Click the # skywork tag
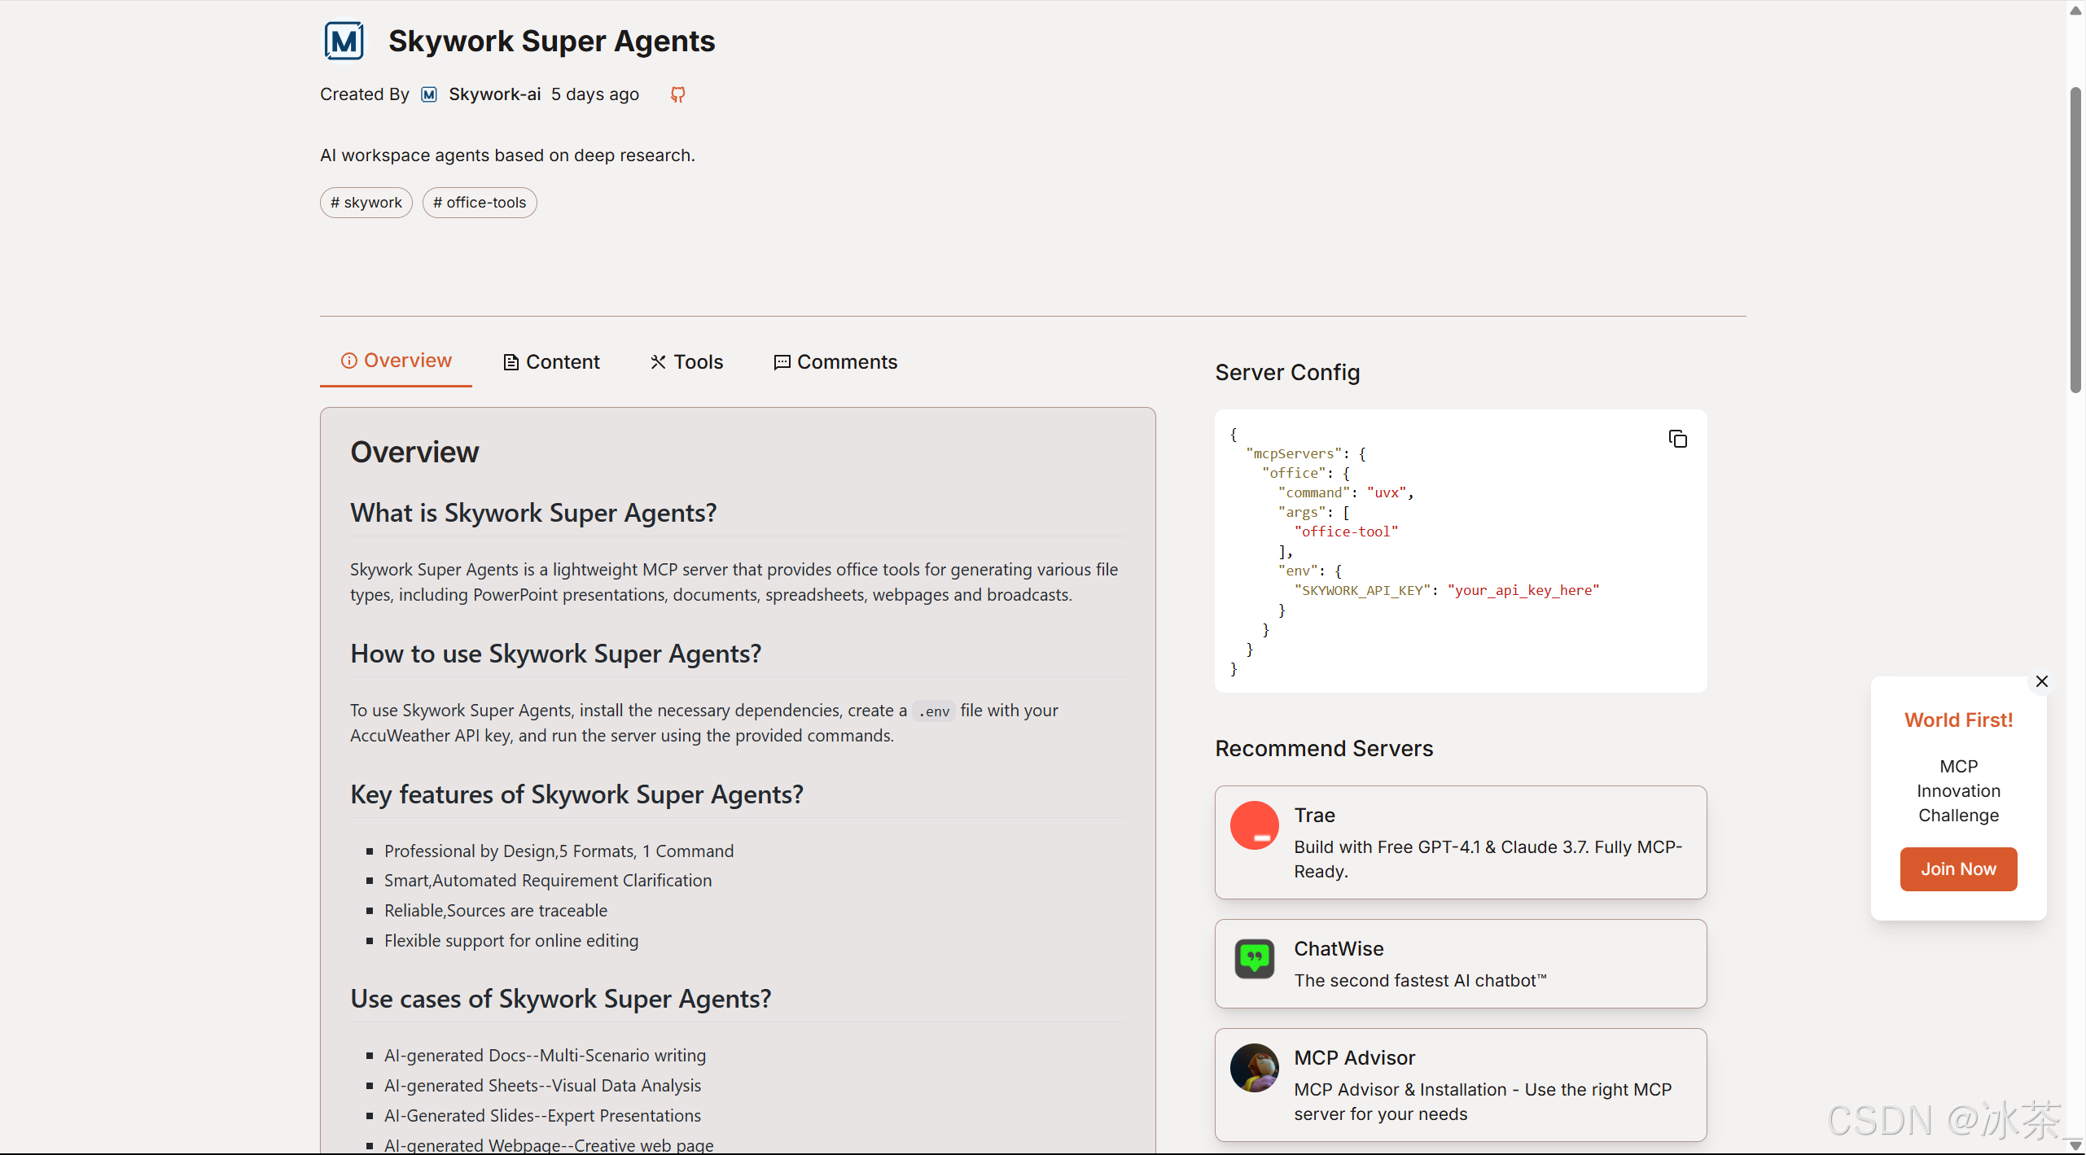The image size is (2086, 1155). pos(366,203)
